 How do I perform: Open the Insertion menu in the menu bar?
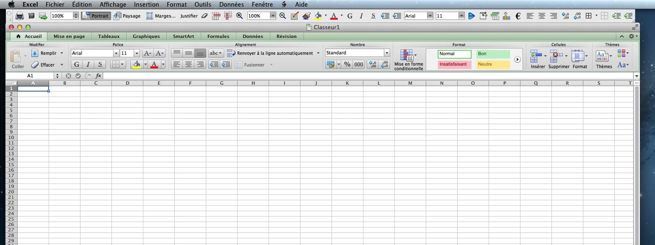pos(146,5)
